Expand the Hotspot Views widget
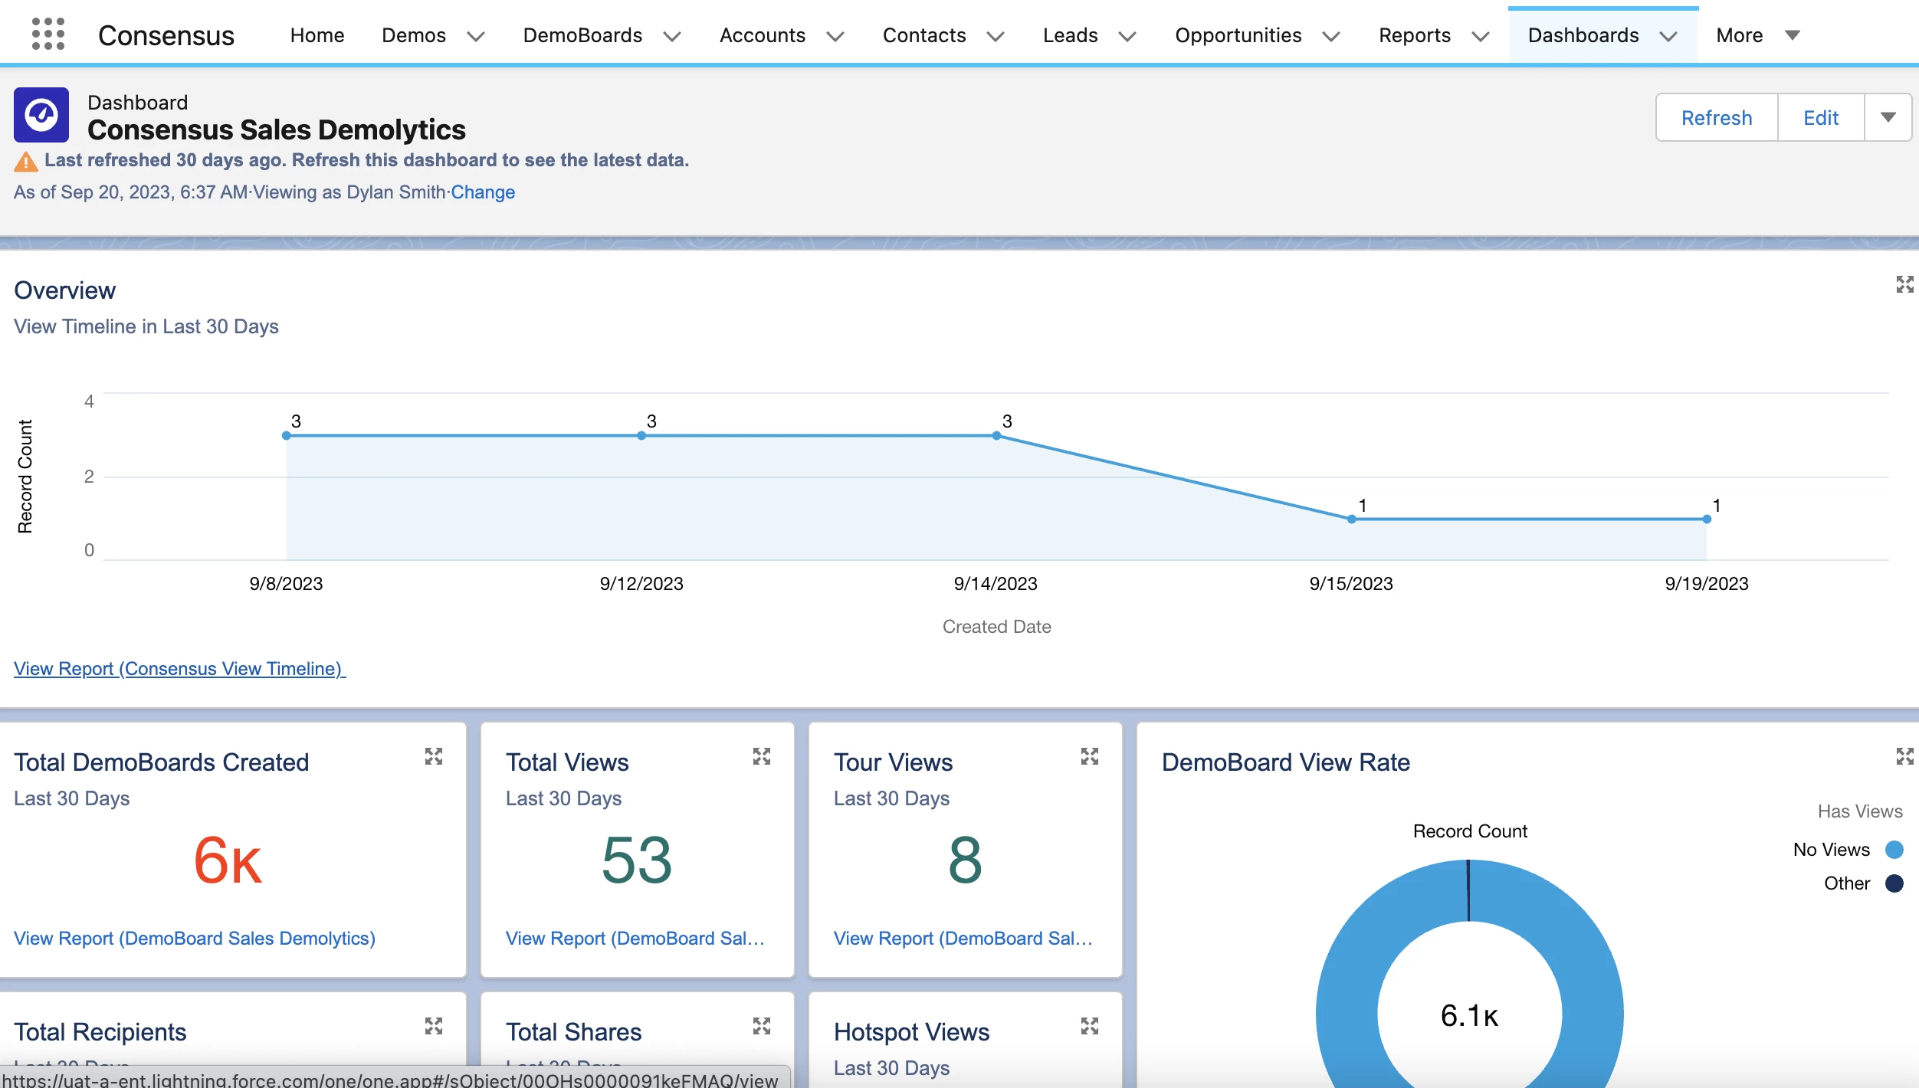The image size is (1919, 1088). coord(1089,1027)
